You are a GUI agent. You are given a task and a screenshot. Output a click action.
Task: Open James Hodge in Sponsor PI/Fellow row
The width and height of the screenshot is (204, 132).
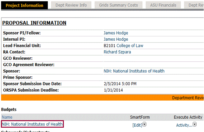pyautogui.click(x=116, y=33)
